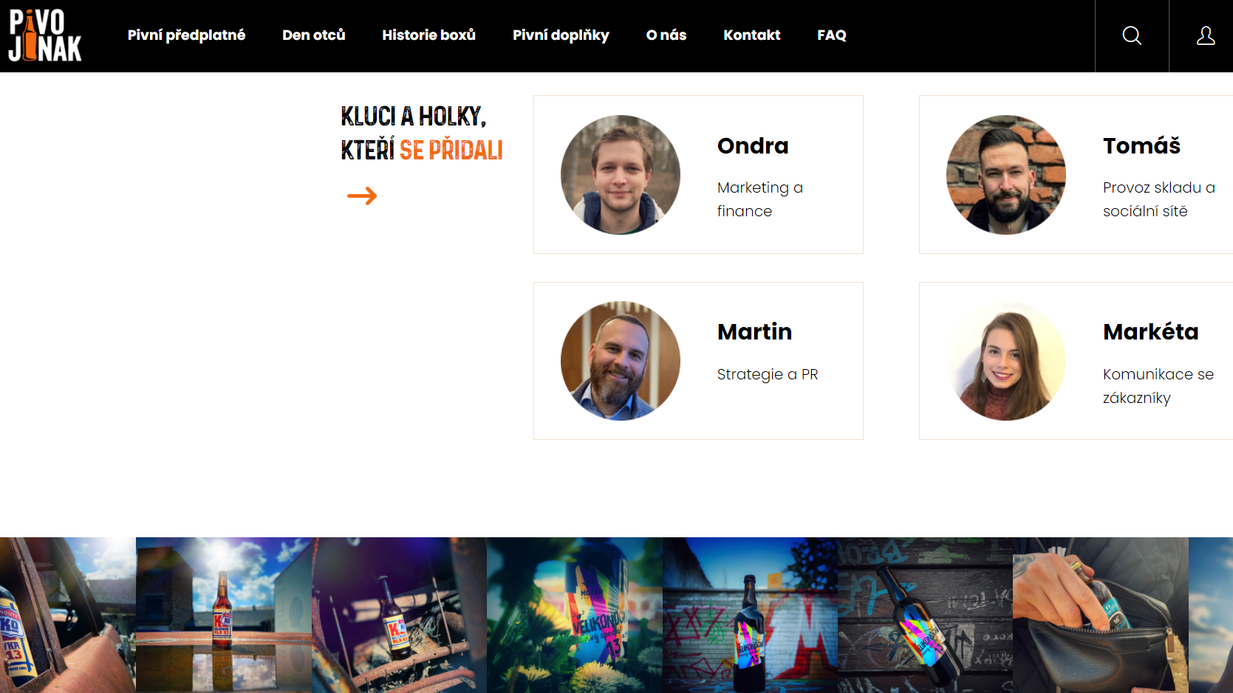Open the Kontakt link

point(752,35)
